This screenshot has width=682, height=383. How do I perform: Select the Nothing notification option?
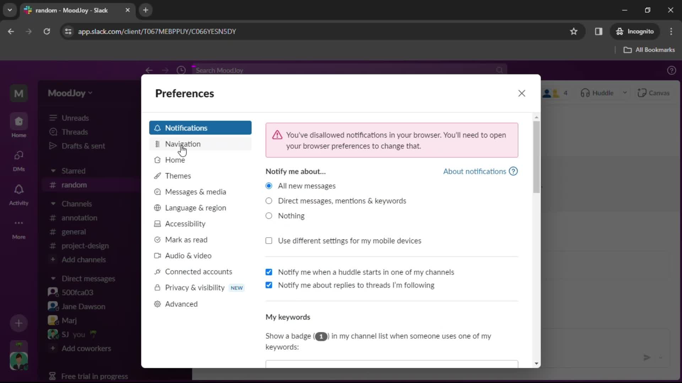[269, 216]
